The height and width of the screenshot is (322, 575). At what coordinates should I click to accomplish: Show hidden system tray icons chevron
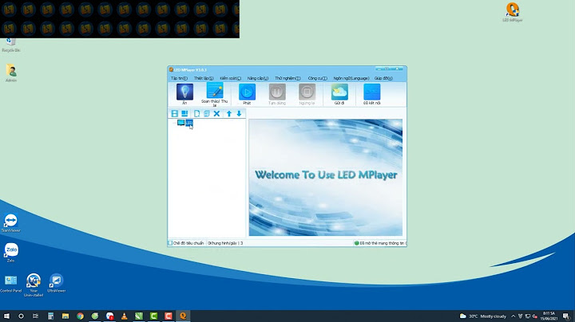click(513, 316)
